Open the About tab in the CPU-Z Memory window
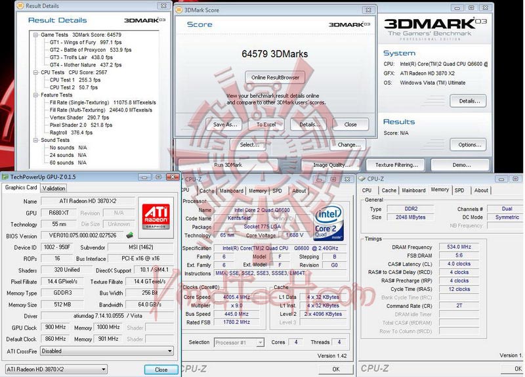Image resolution: width=525 pixels, height=377 pixels. (481, 190)
